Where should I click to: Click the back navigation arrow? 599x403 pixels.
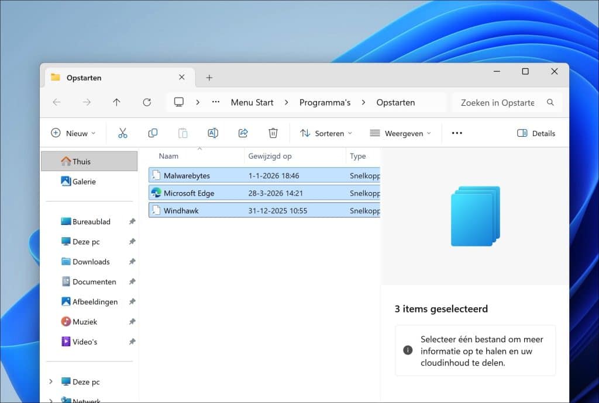57,102
